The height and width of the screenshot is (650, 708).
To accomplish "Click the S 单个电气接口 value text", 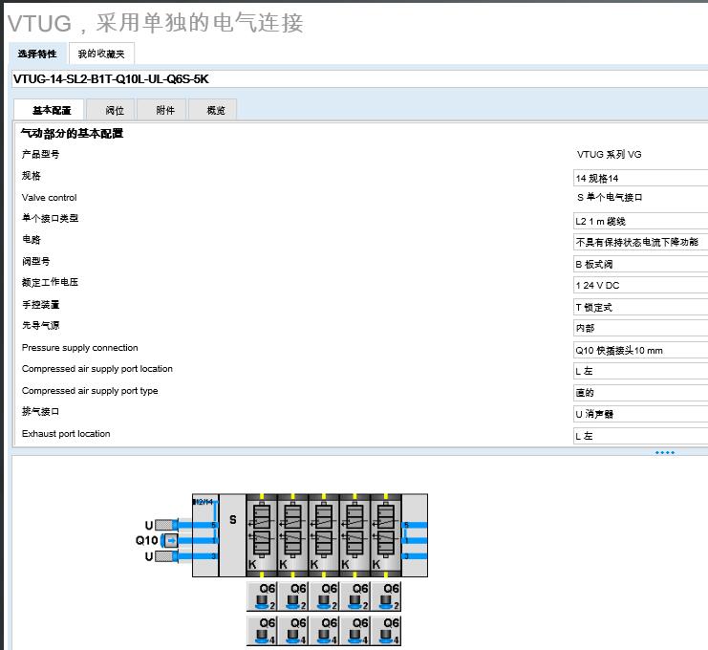I will tap(610, 198).
